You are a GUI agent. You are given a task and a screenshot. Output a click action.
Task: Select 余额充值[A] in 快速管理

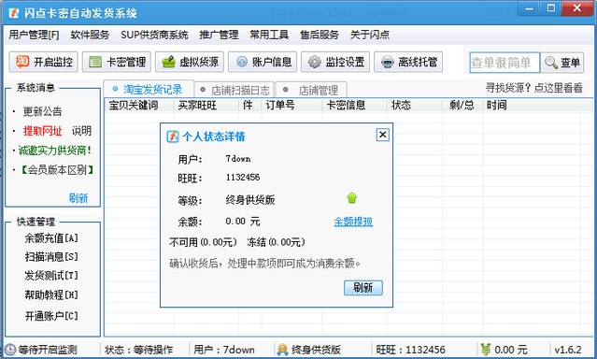pyautogui.click(x=51, y=238)
